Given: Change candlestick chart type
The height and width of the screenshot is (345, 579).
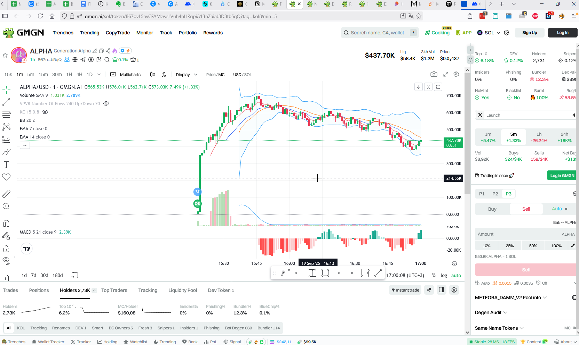Looking at the screenshot, I should click(x=152, y=74).
